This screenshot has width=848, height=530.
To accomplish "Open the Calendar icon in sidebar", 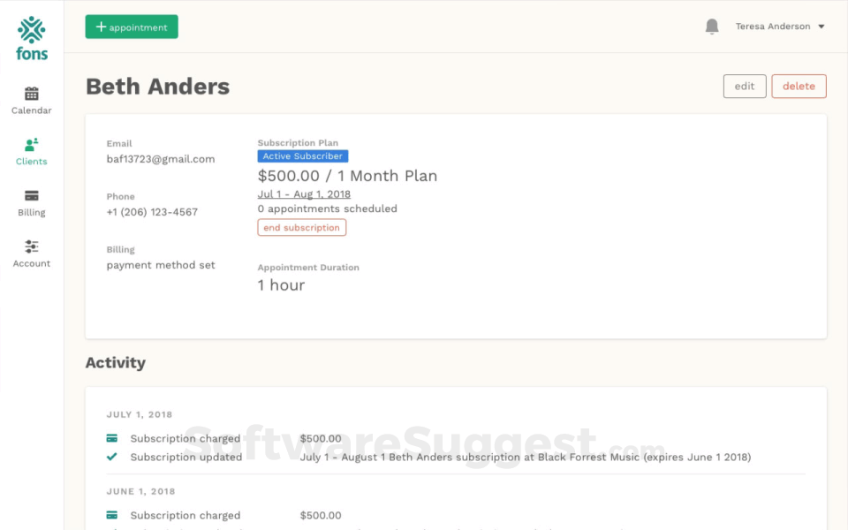I will (32, 94).
